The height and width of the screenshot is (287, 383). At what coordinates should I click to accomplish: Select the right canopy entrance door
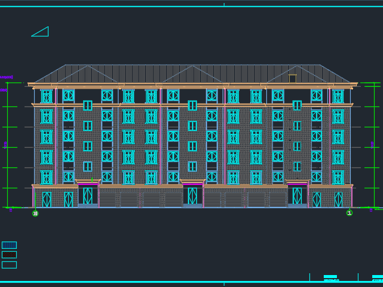pyautogui.click(x=297, y=196)
